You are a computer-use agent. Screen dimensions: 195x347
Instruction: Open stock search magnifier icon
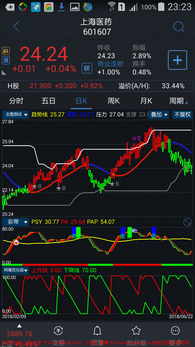click(x=179, y=27)
